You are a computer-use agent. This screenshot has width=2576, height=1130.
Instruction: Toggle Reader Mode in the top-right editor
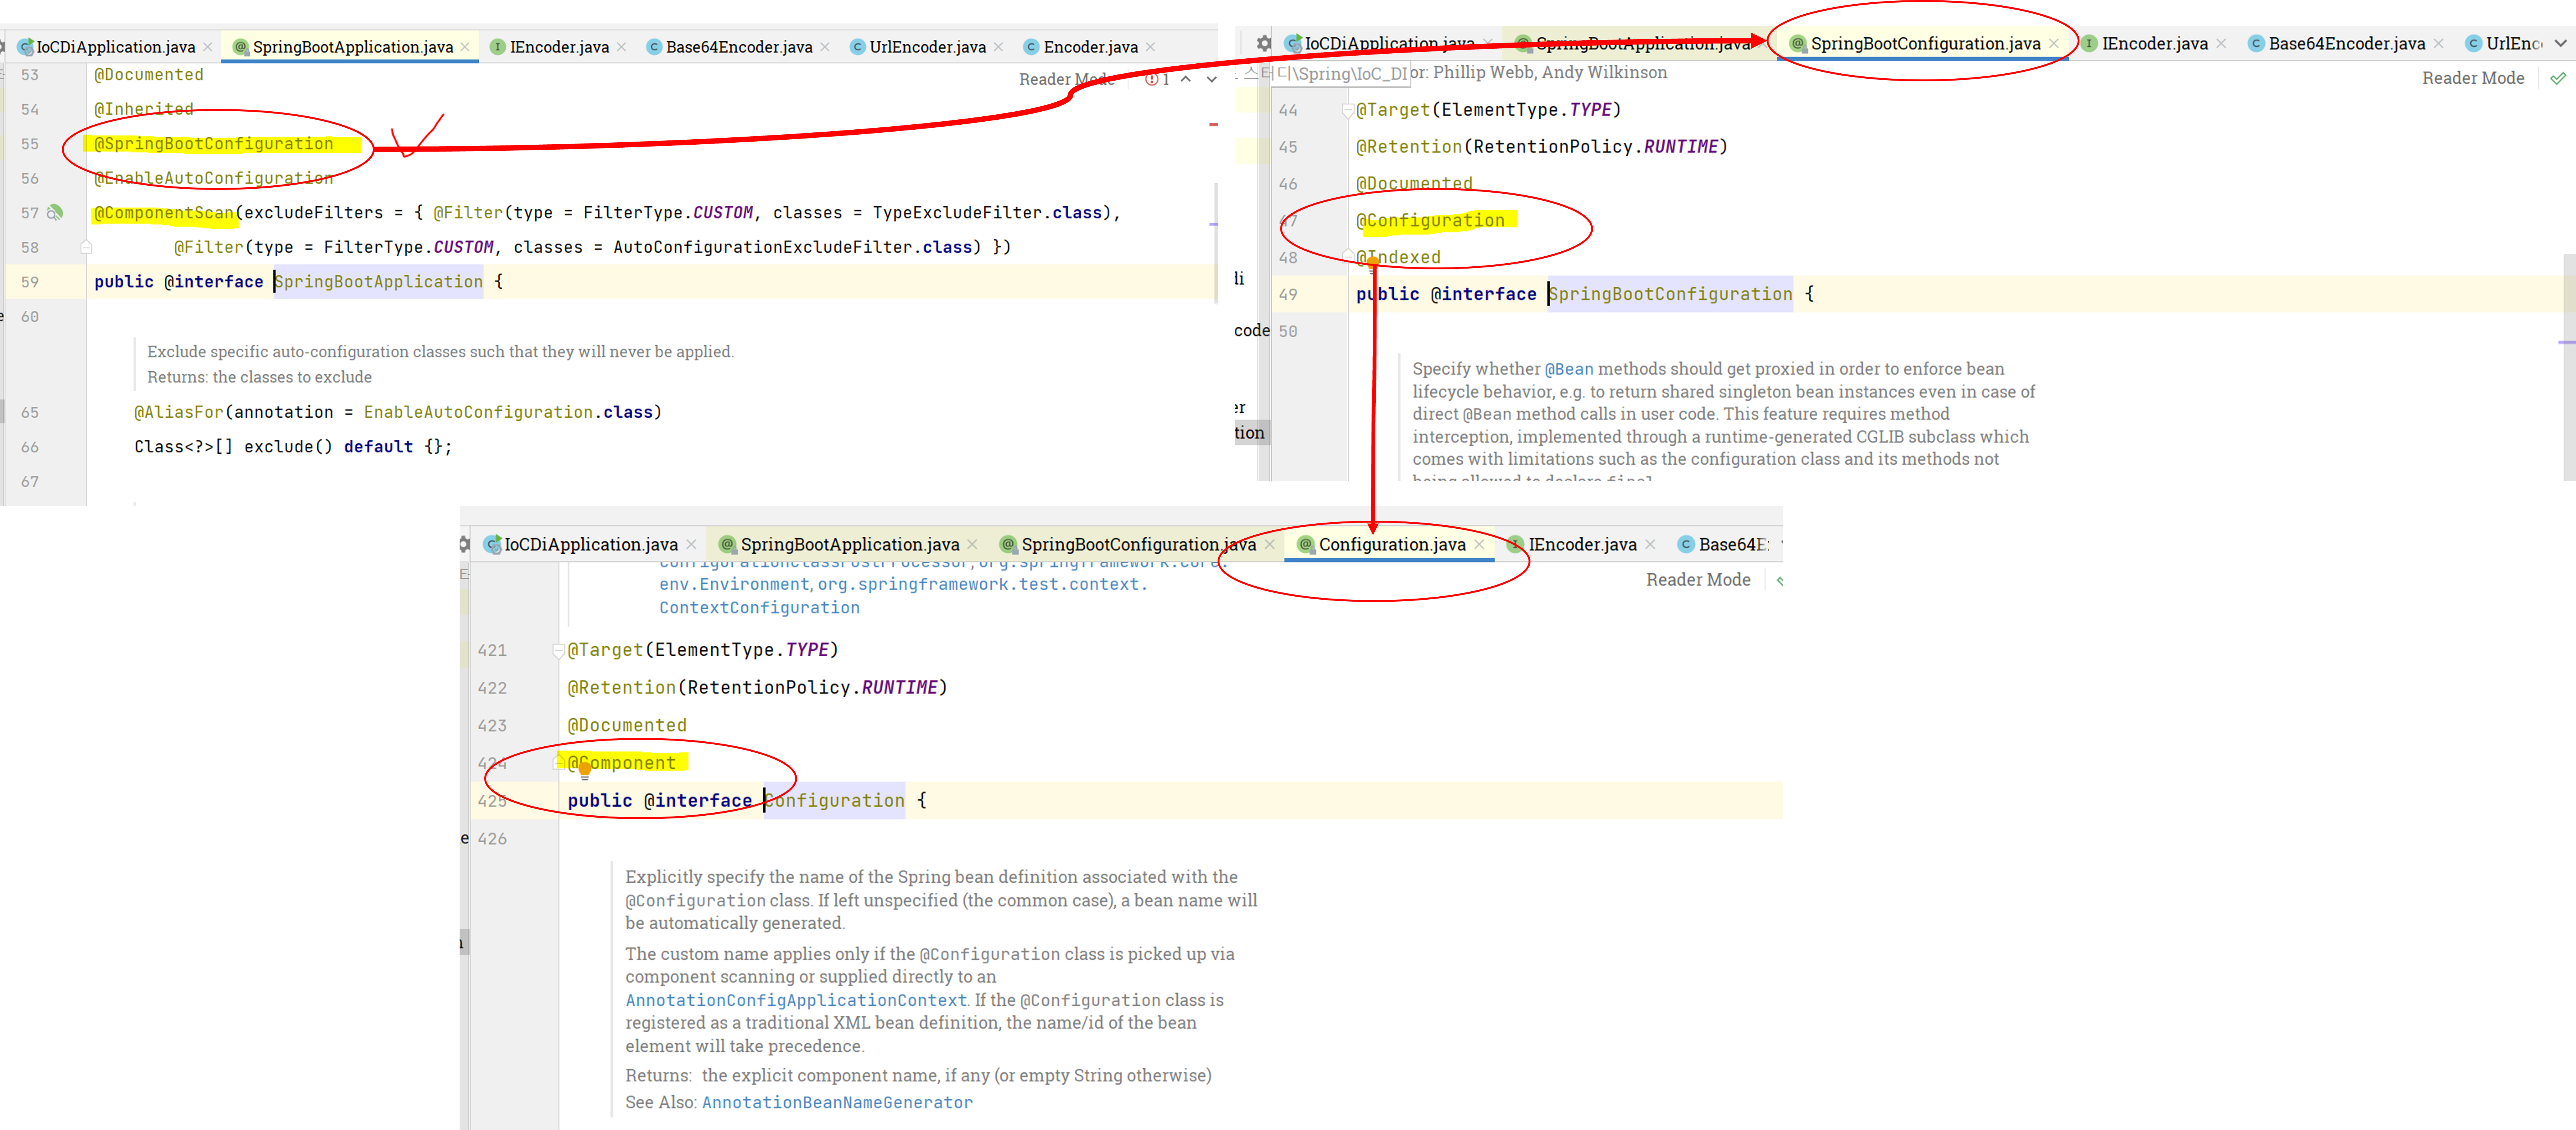[x=2473, y=78]
